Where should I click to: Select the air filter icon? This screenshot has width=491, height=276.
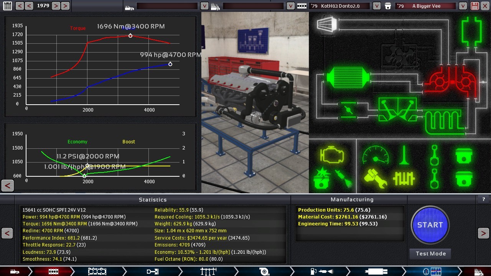[327, 25]
